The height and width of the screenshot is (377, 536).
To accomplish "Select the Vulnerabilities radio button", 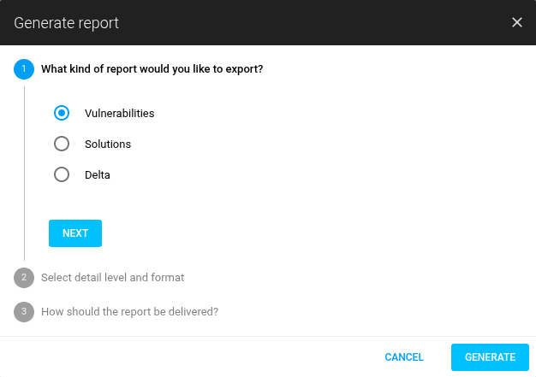I will (62, 113).
